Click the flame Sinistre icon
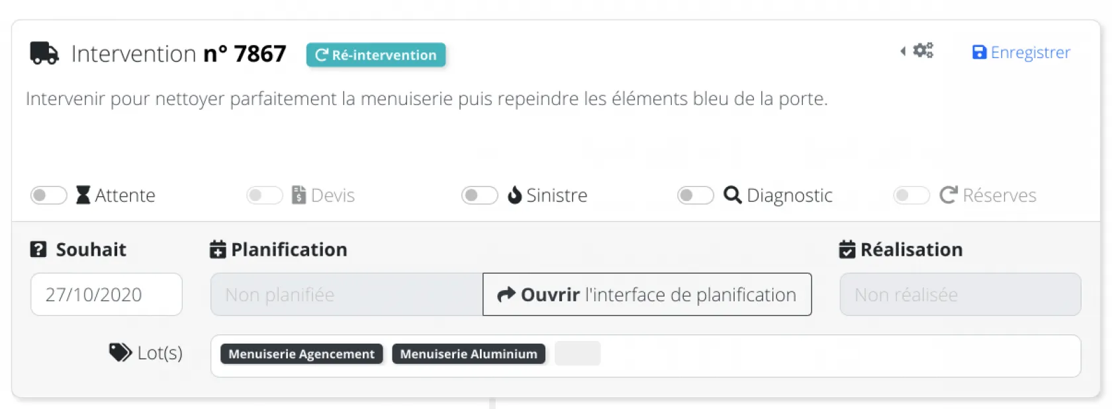This screenshot has width=1112, height=409. pos(514,195)
